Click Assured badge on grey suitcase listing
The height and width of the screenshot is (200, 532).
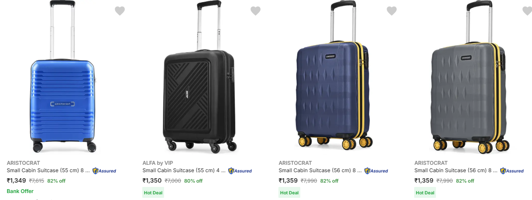point(512,171)
